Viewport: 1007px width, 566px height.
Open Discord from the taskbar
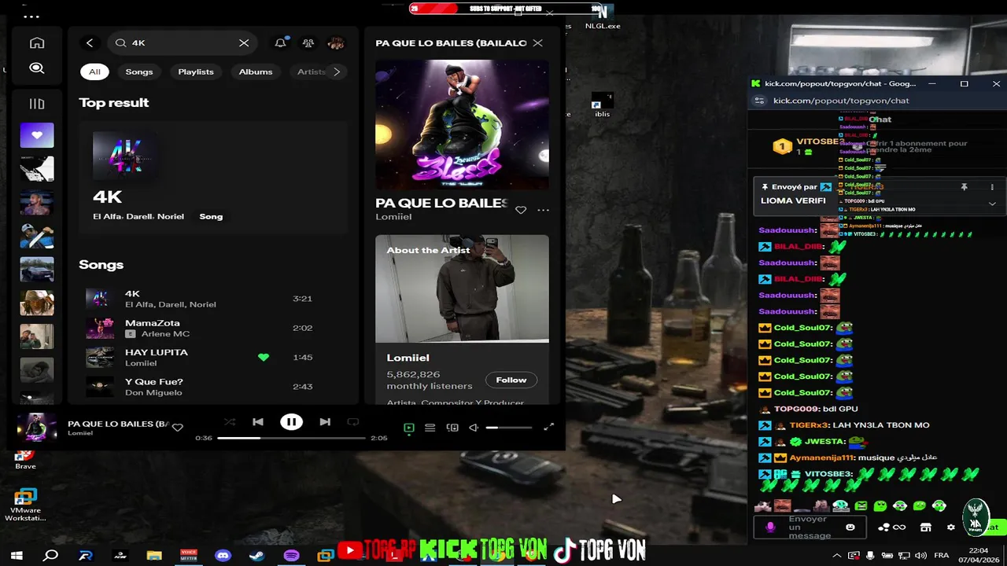223,556
